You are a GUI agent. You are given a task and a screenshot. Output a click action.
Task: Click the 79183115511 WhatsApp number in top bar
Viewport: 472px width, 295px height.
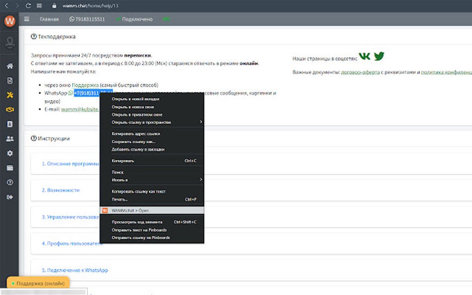87,19
